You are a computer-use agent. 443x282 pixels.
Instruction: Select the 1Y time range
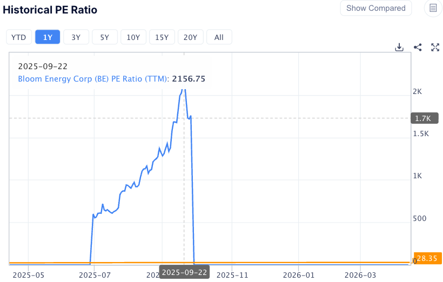[x=48, y=37]
